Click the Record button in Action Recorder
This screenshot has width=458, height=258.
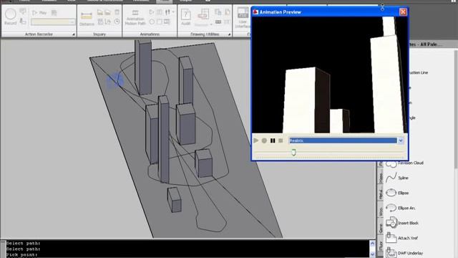tap(11, 16)
